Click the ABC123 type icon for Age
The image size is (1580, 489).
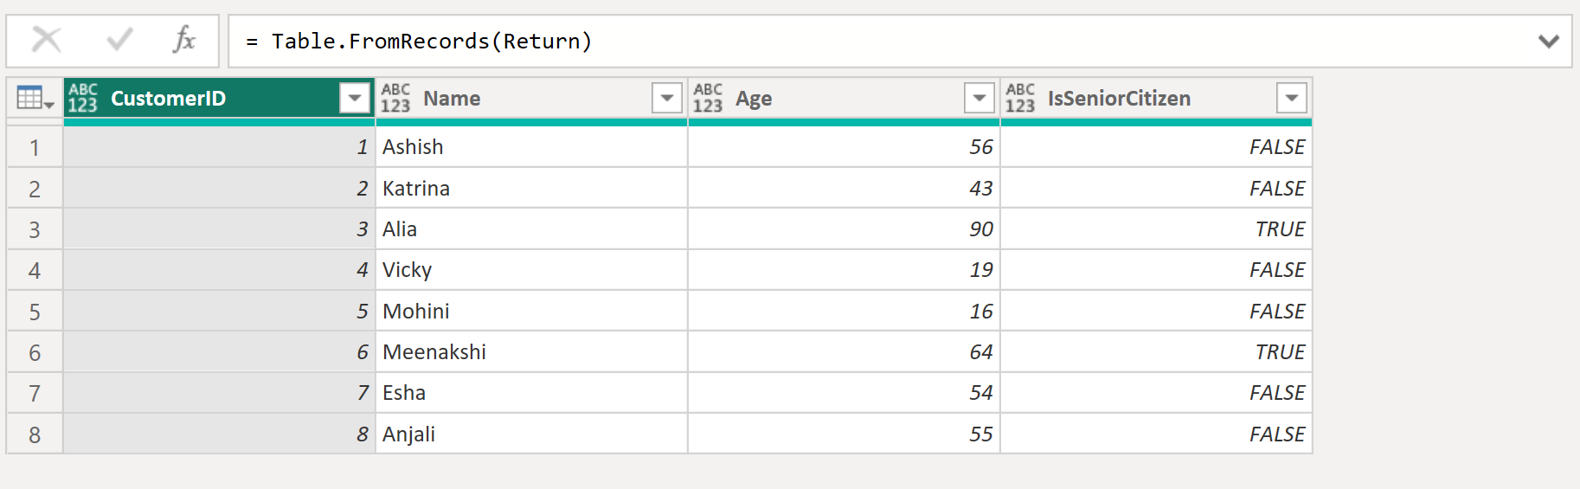pyautogui.click(x=708, y=99)
